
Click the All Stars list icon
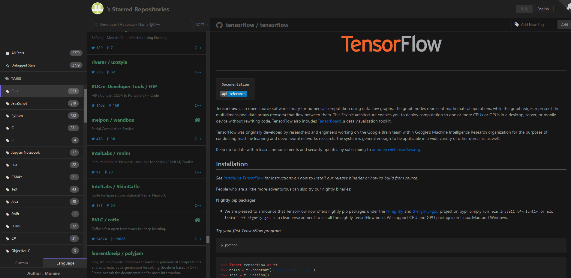tap(8, 53)
